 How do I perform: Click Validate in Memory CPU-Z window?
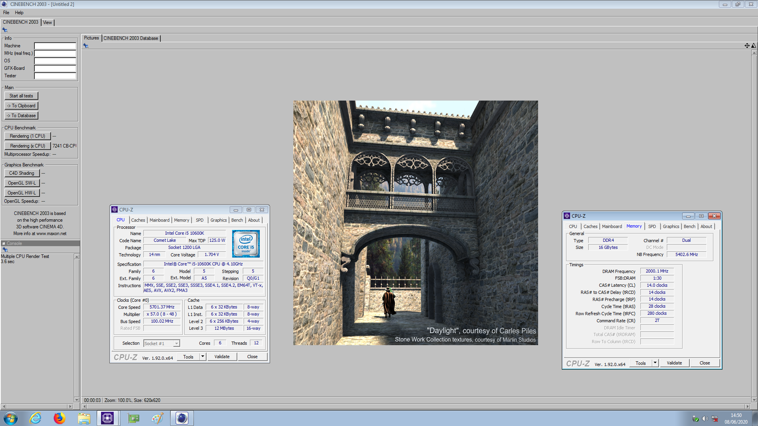point(674,363)
